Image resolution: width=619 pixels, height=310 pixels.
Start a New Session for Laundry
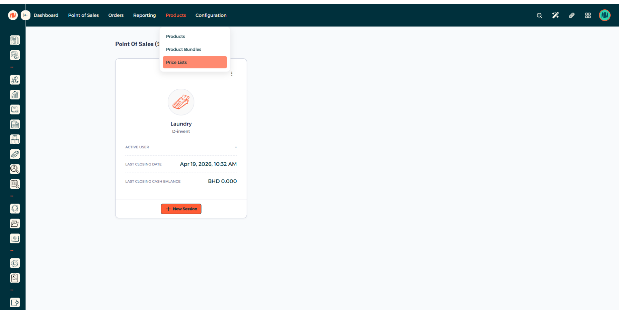click(181, 209)
